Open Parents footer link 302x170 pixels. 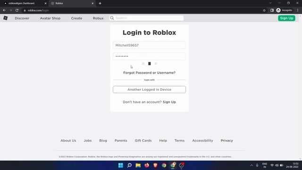click(121, 141)
